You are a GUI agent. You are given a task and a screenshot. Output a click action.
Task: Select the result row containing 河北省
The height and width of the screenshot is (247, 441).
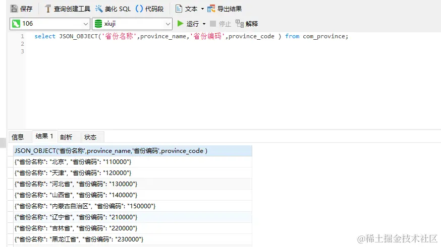point(133,184)
